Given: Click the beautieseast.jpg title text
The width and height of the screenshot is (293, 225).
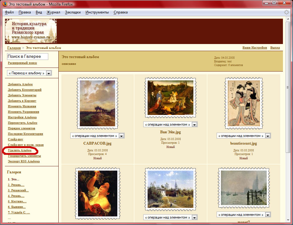Looking at the screenshot, I should pos(244,143).
